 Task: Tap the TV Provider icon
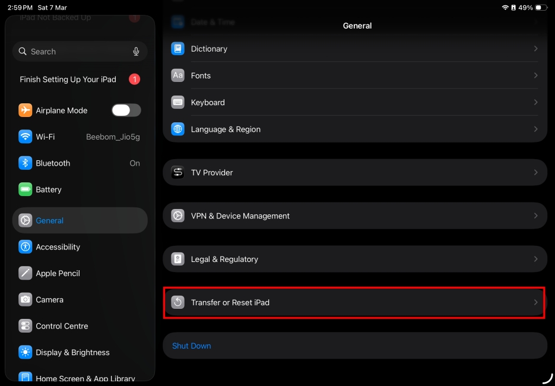[177, 172]
